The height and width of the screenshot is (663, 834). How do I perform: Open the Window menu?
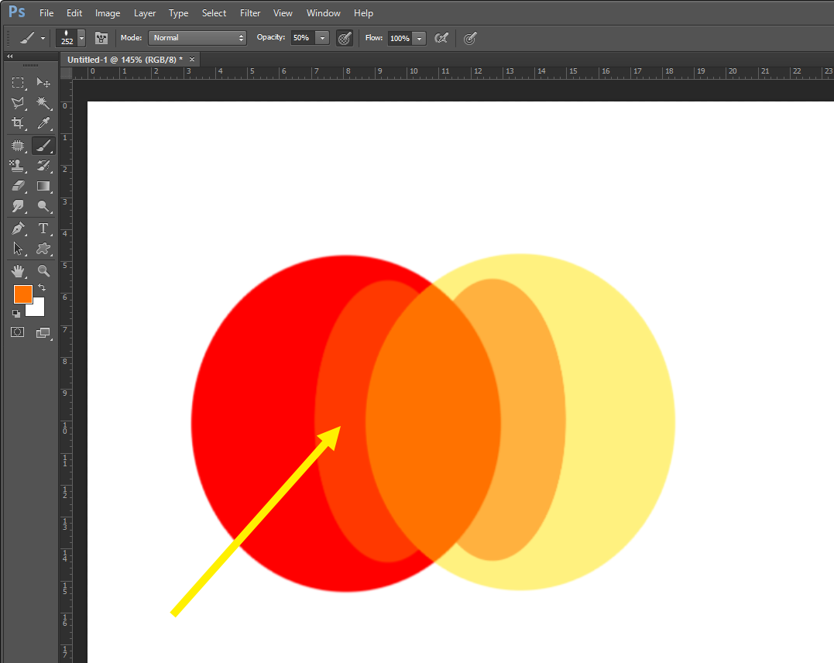coord(324,12)
